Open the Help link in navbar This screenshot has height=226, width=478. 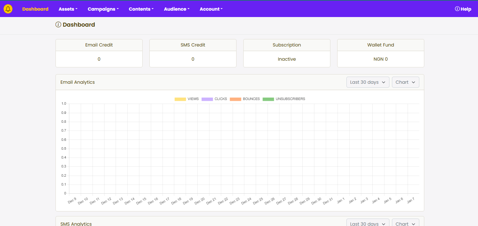point(463,9)
